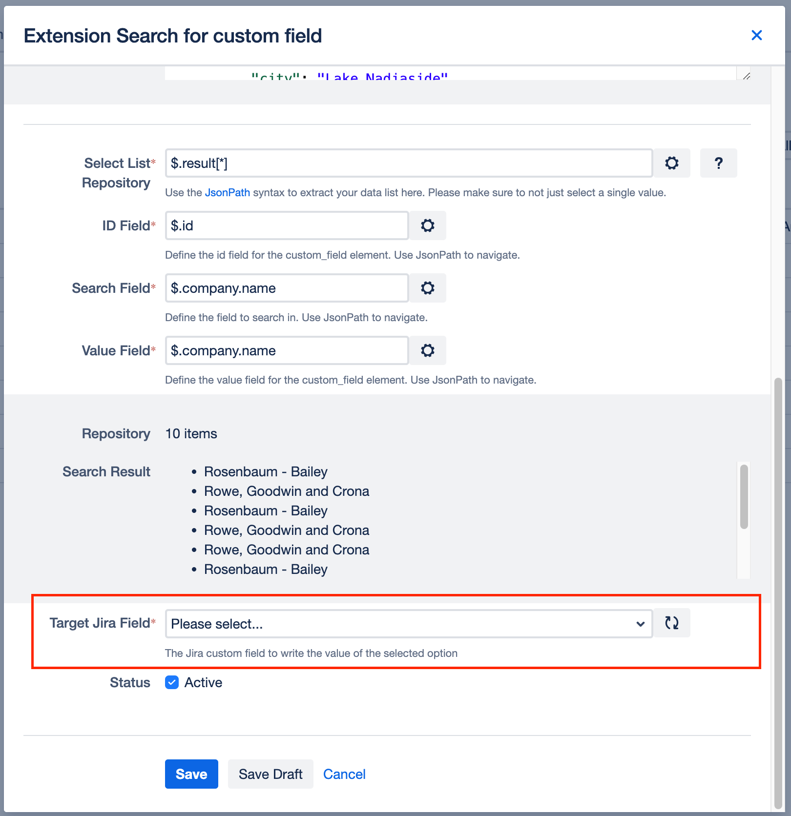The height and width of the screenshot is (816, 791).
Task: Close the Extension Search dialog
Action: (x=756, y=35)
